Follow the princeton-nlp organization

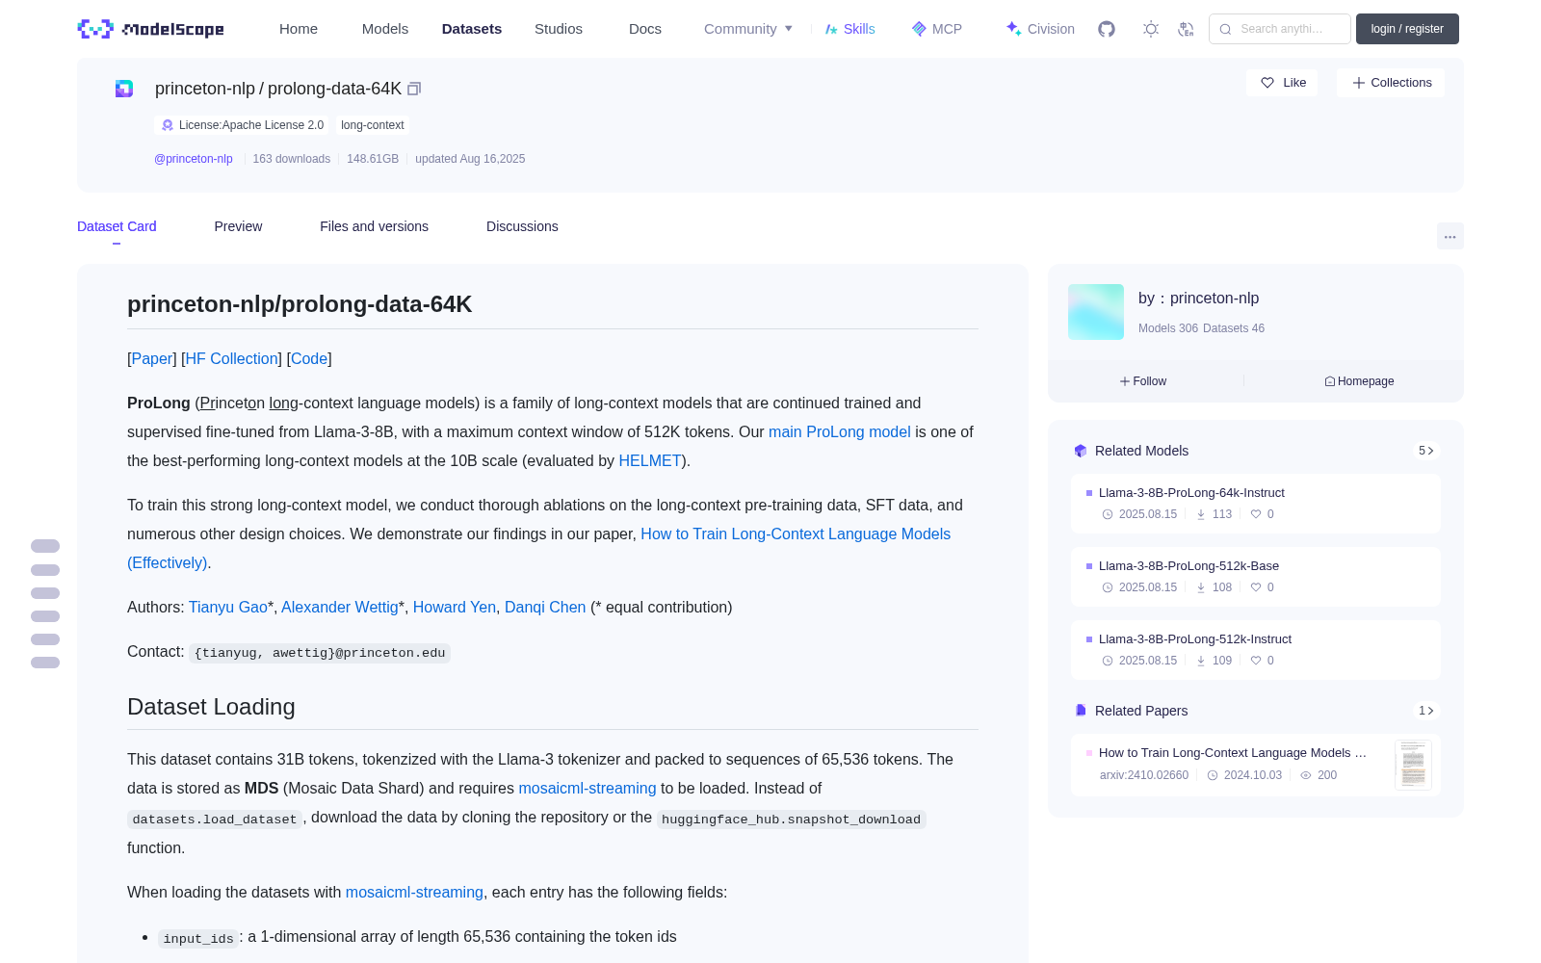coord(1143,381)
